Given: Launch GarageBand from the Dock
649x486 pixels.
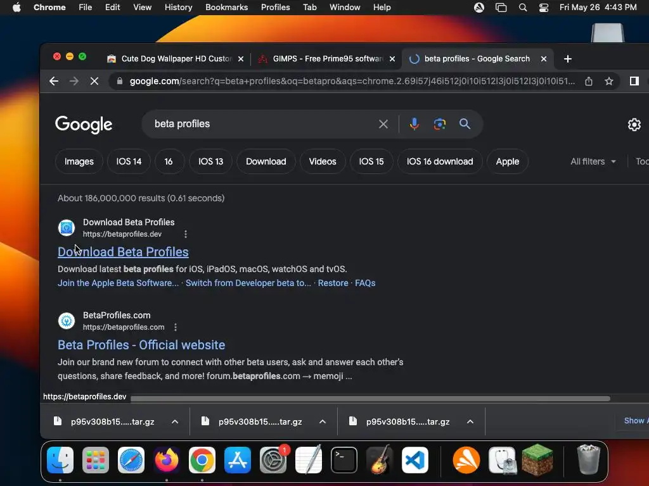Looking at the screenshot, I should tap(380, 460).
